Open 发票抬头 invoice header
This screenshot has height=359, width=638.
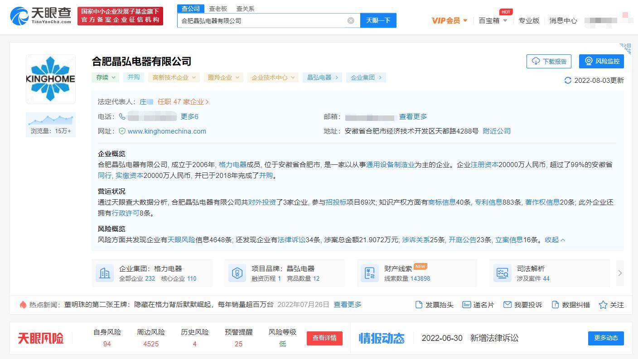pyautogui.click(x=434, y=305)
